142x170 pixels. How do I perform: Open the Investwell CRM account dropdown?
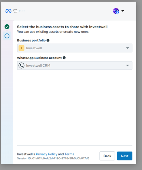click(75, 66)
